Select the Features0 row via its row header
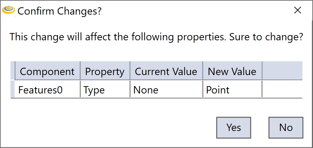313x148 pixels. point(13,90)
